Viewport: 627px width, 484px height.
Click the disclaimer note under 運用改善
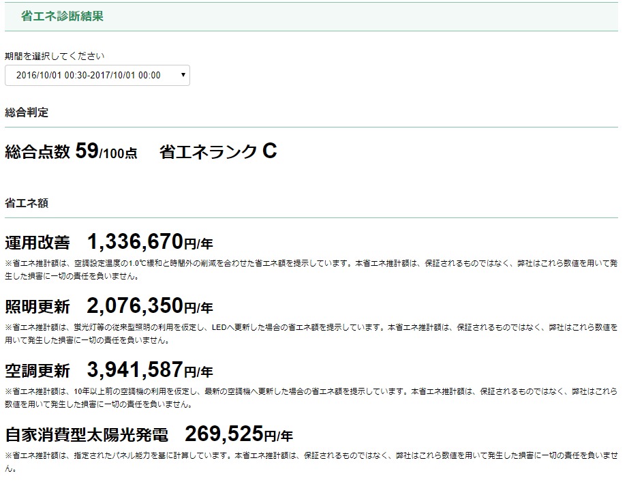click(311, 269)
